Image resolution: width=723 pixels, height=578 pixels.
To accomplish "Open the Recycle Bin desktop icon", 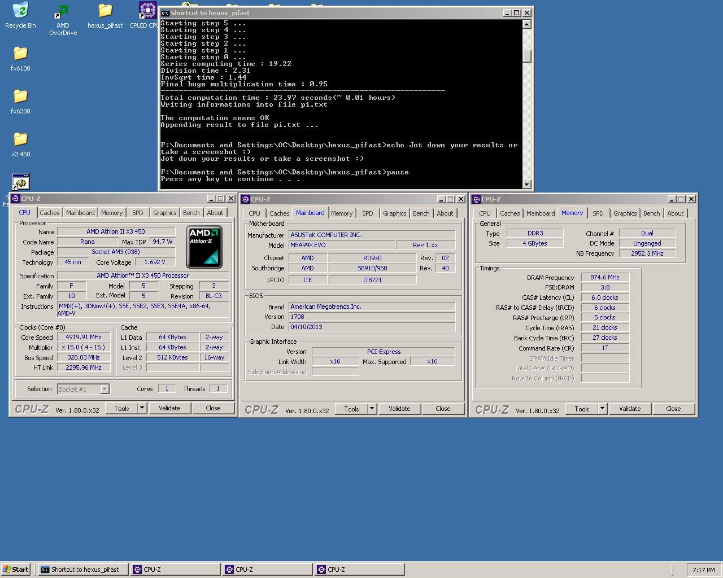I will [20, 15].
